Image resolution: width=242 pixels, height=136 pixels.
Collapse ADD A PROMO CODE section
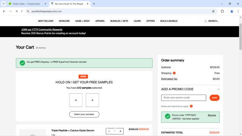click(219, 89)
